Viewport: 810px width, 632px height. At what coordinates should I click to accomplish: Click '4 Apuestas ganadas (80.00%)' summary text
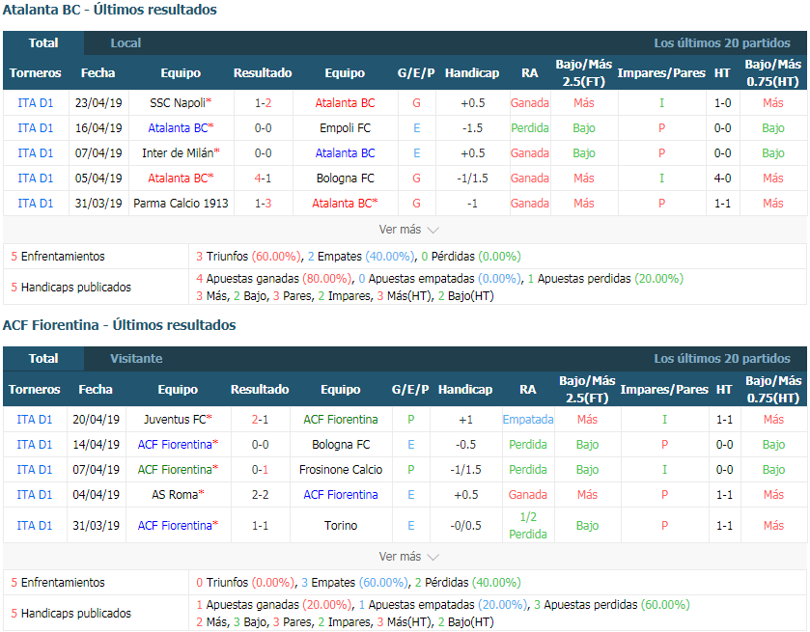coord(274,279)
